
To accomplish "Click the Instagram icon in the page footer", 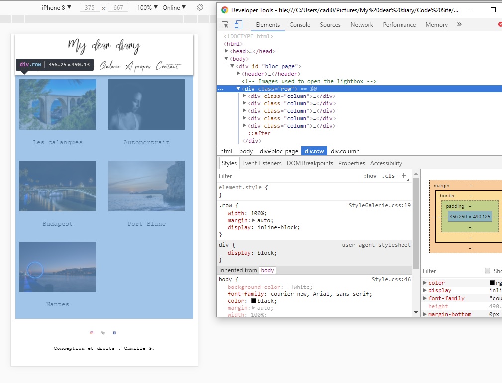I will (92, 333).
